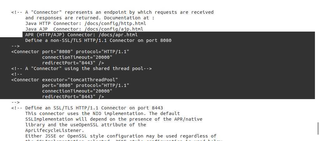Click the first Connector port="8080" line
Screen dimensions: 319x141
(70, 52)
